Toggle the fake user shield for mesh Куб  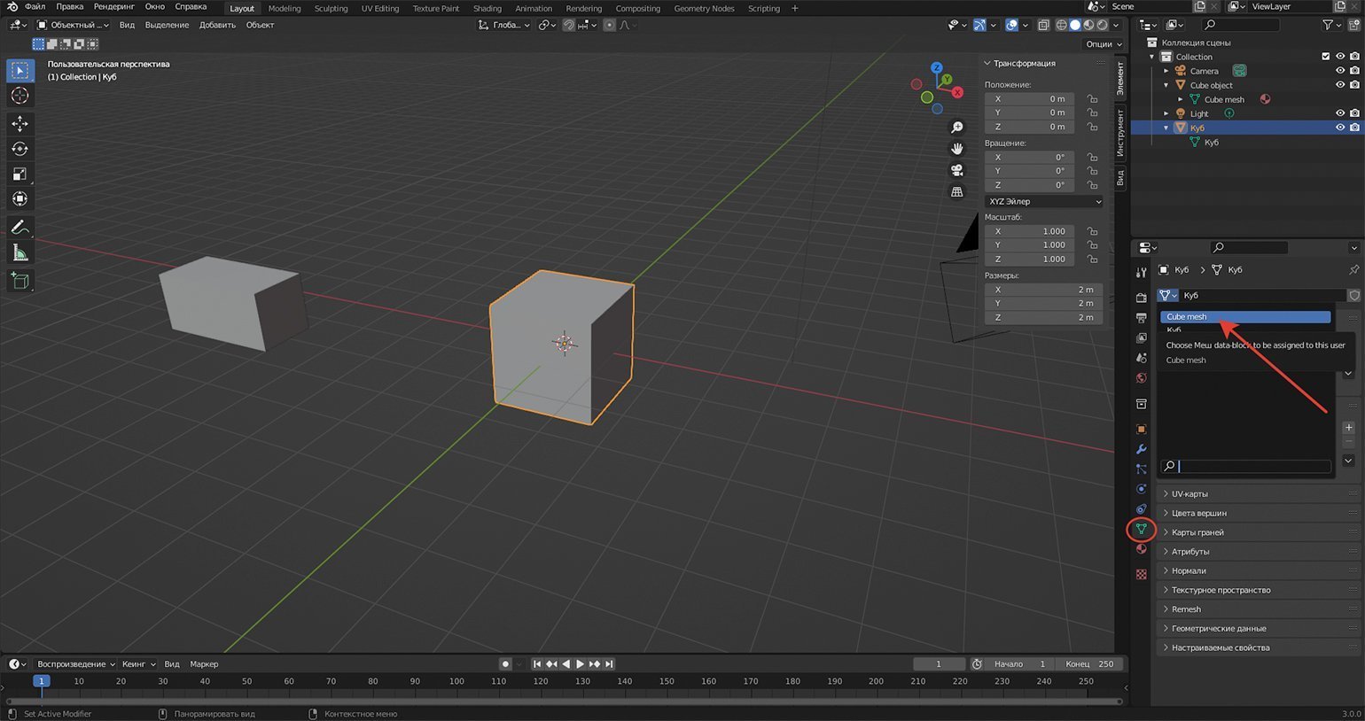[x=1354, y=295]
